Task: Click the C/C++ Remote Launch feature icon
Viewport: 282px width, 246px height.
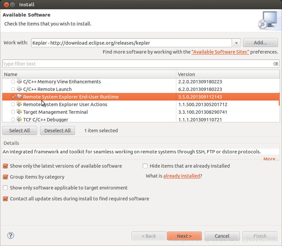Action: 19,89
